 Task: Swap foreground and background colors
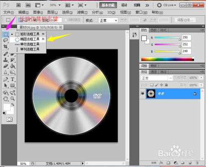tap(13, 104)
